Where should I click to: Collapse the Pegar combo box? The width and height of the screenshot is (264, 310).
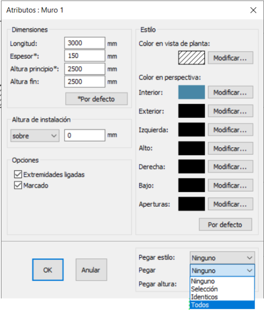coord(222,270)
